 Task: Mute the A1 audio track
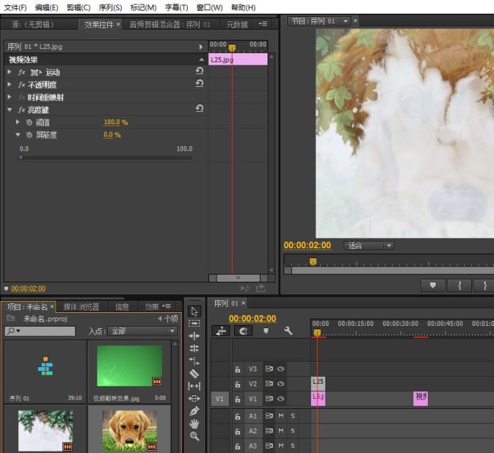[280, 416]
